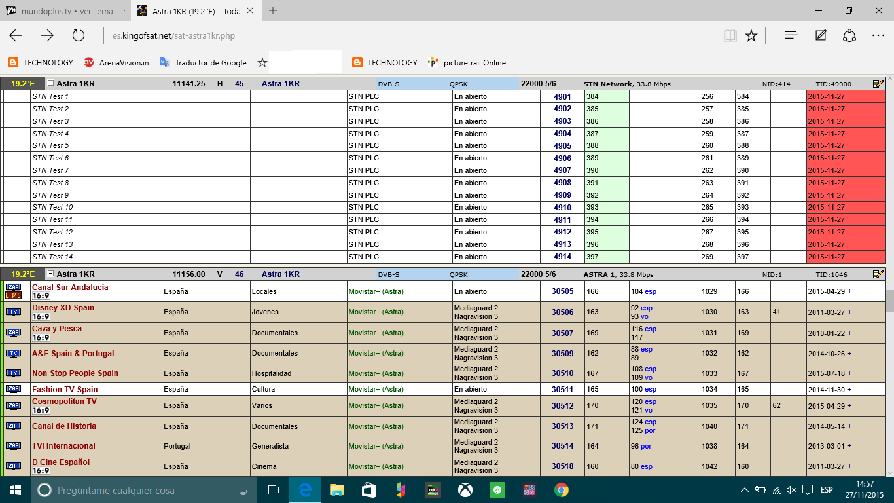This screenshot has width=894, height=503.
Task: Click the ESP input language indicator
Action: click(x=827, y=490)
